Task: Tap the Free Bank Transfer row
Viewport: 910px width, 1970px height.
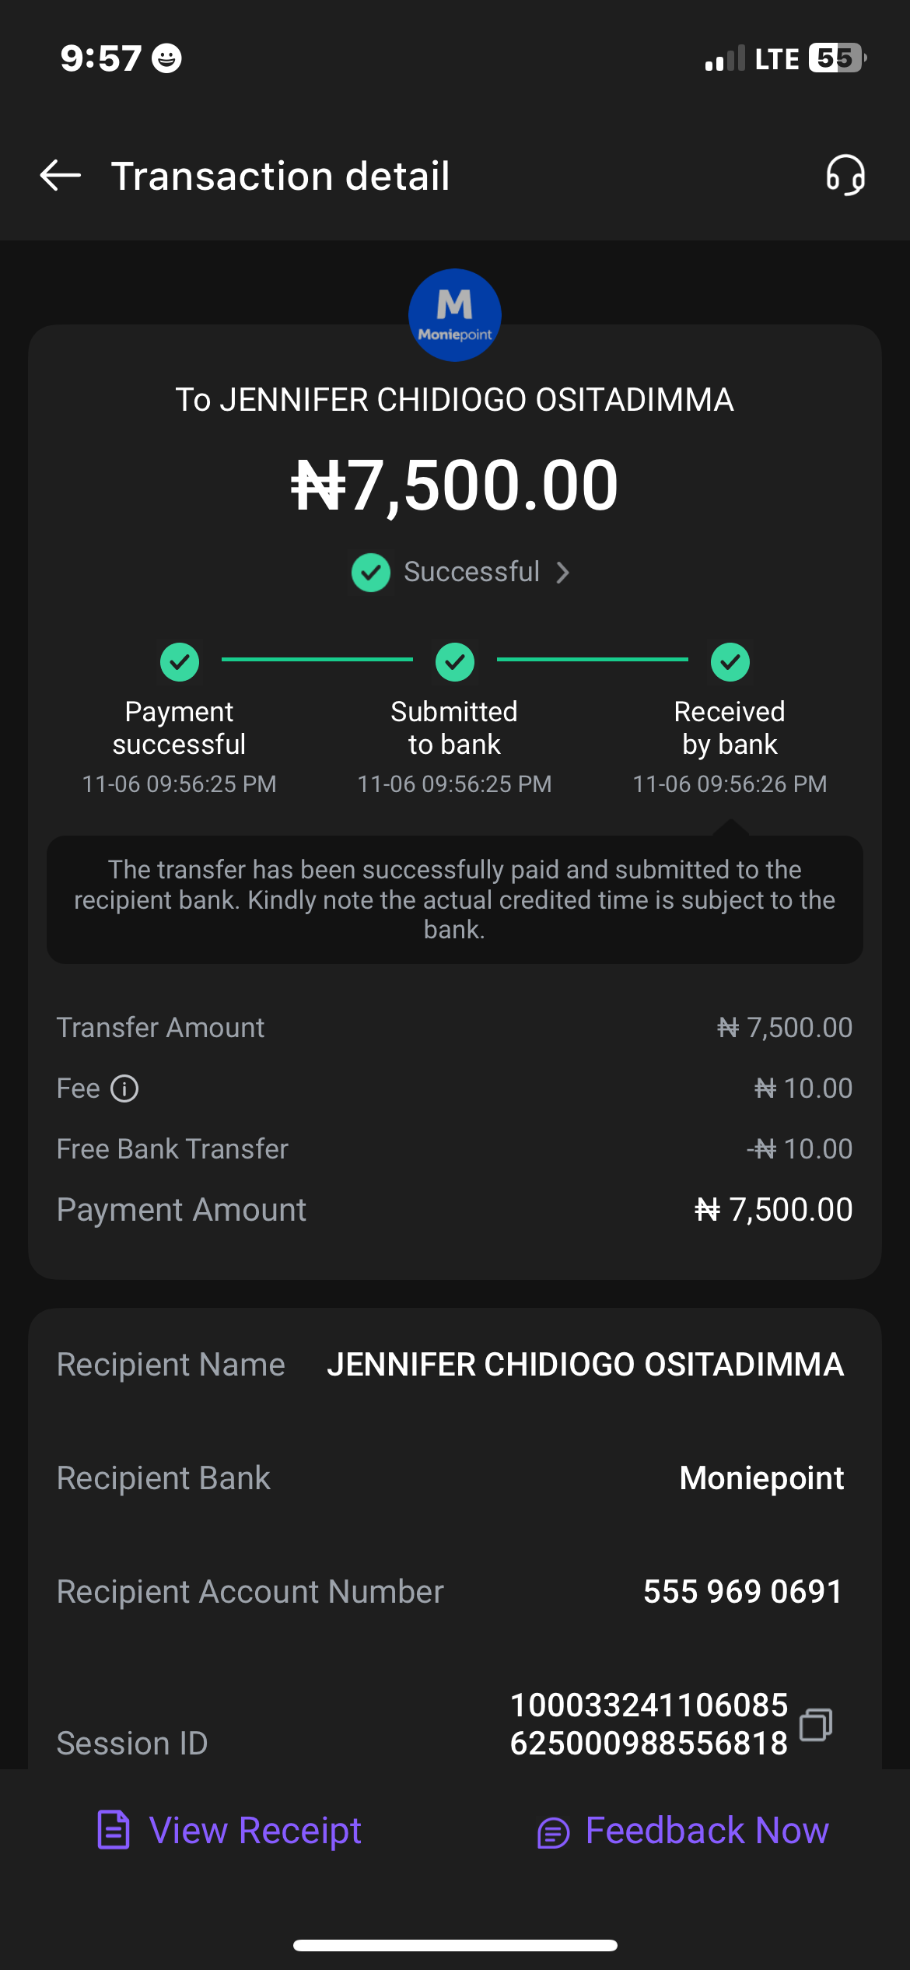Action: click(x=455, y=1149)
